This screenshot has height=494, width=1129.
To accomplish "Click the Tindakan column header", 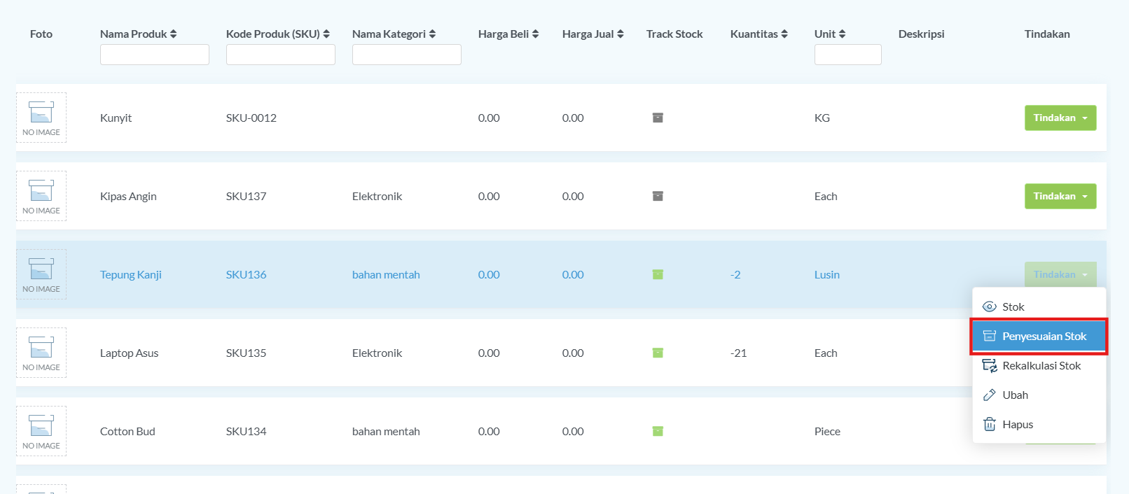I will (1047, 34).
